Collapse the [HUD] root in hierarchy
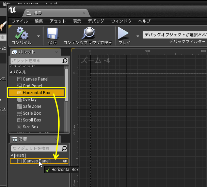This screenshot has width=207, height=187. coord(12,155)
